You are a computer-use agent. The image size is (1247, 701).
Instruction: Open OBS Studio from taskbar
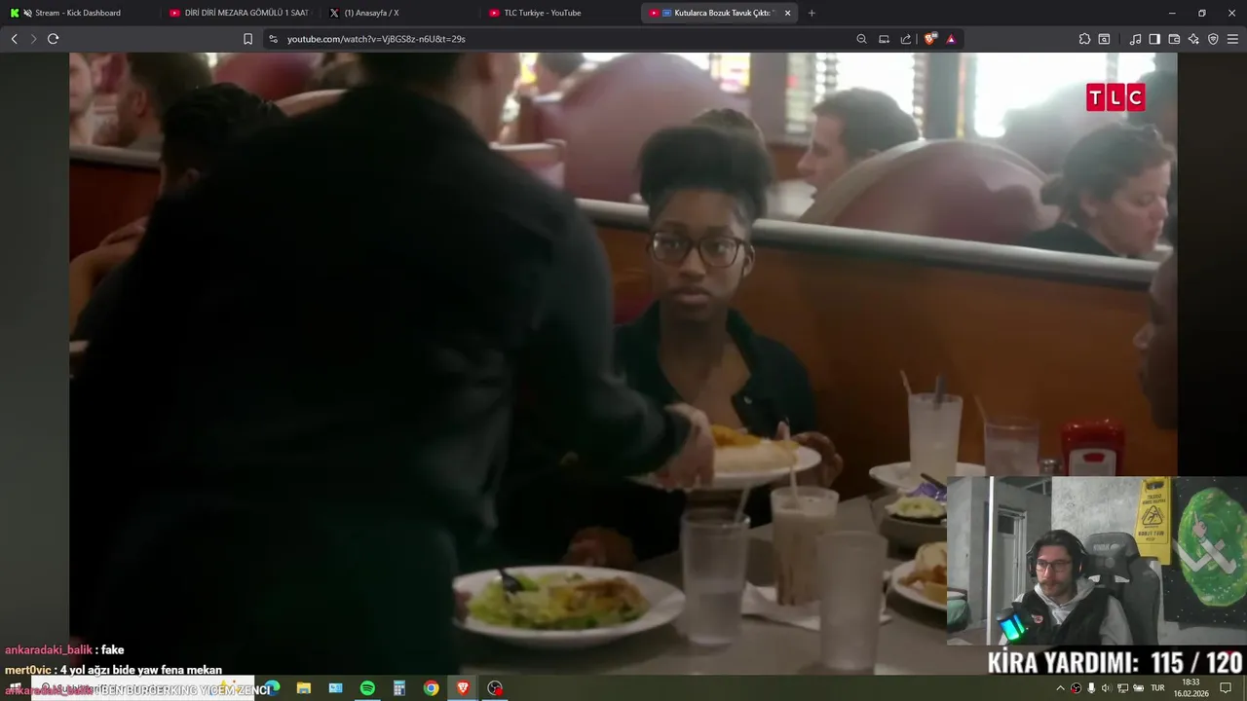click(x=495, y=687)
